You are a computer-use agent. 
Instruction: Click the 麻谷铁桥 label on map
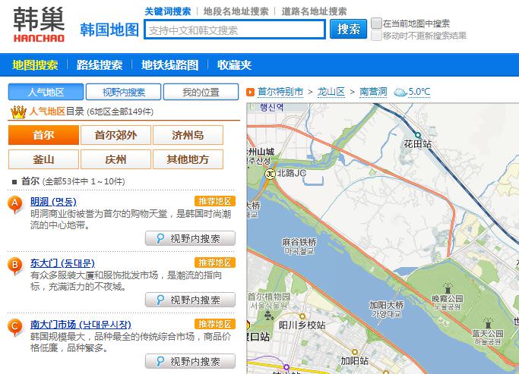click(299, 247)
